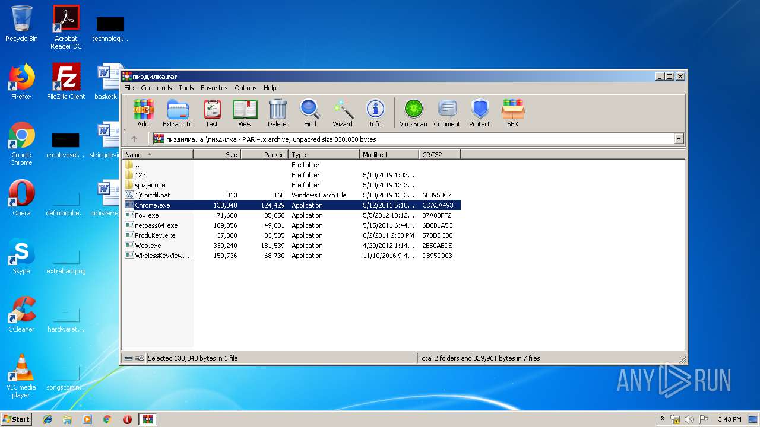Expand the archive path dropdown

click(x=679, y=139)
